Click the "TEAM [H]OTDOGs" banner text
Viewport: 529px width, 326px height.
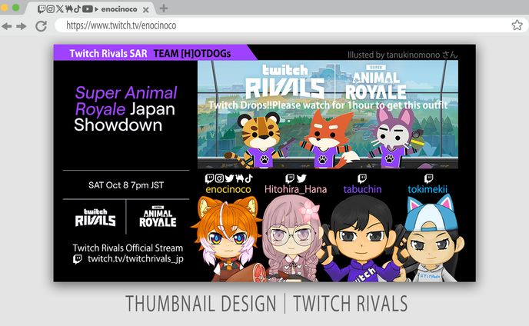(192, 53)
